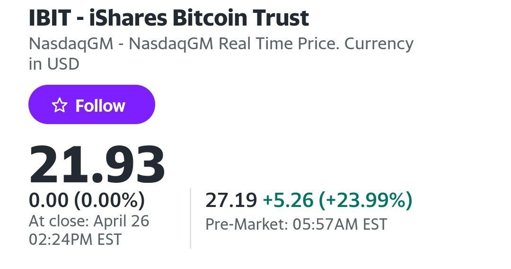Select the "in USD" currency text
Viewport: 511px width, 269px height.
[x=53, y=64]
